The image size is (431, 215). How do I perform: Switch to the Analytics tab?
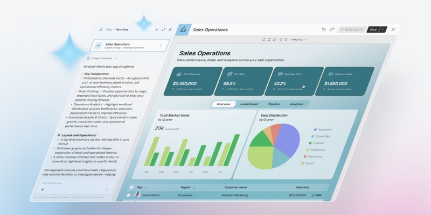(x=296, y=104)
